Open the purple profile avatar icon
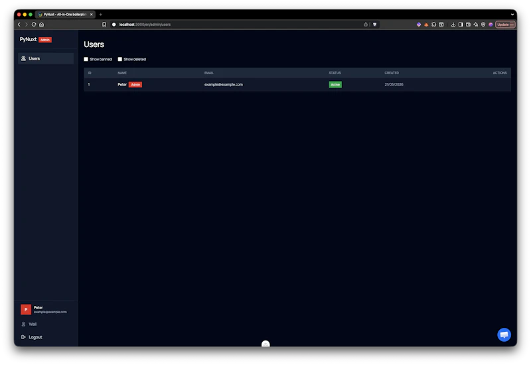This screenshot has height=365, width=531. tap(491, 25)
